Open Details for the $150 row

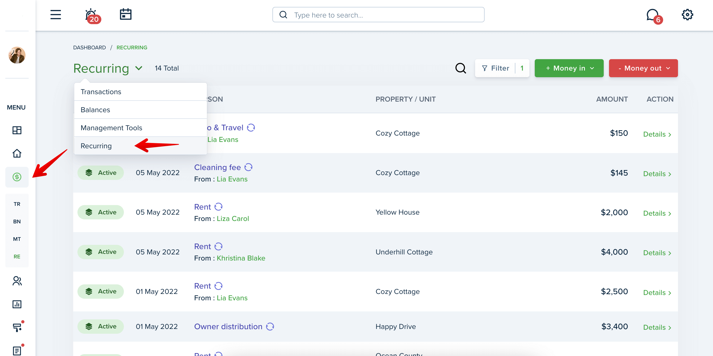pyautogui.click(x=657, y=134)
